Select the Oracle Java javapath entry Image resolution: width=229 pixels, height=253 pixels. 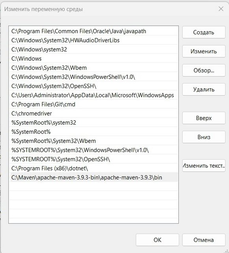coord(94,31)
